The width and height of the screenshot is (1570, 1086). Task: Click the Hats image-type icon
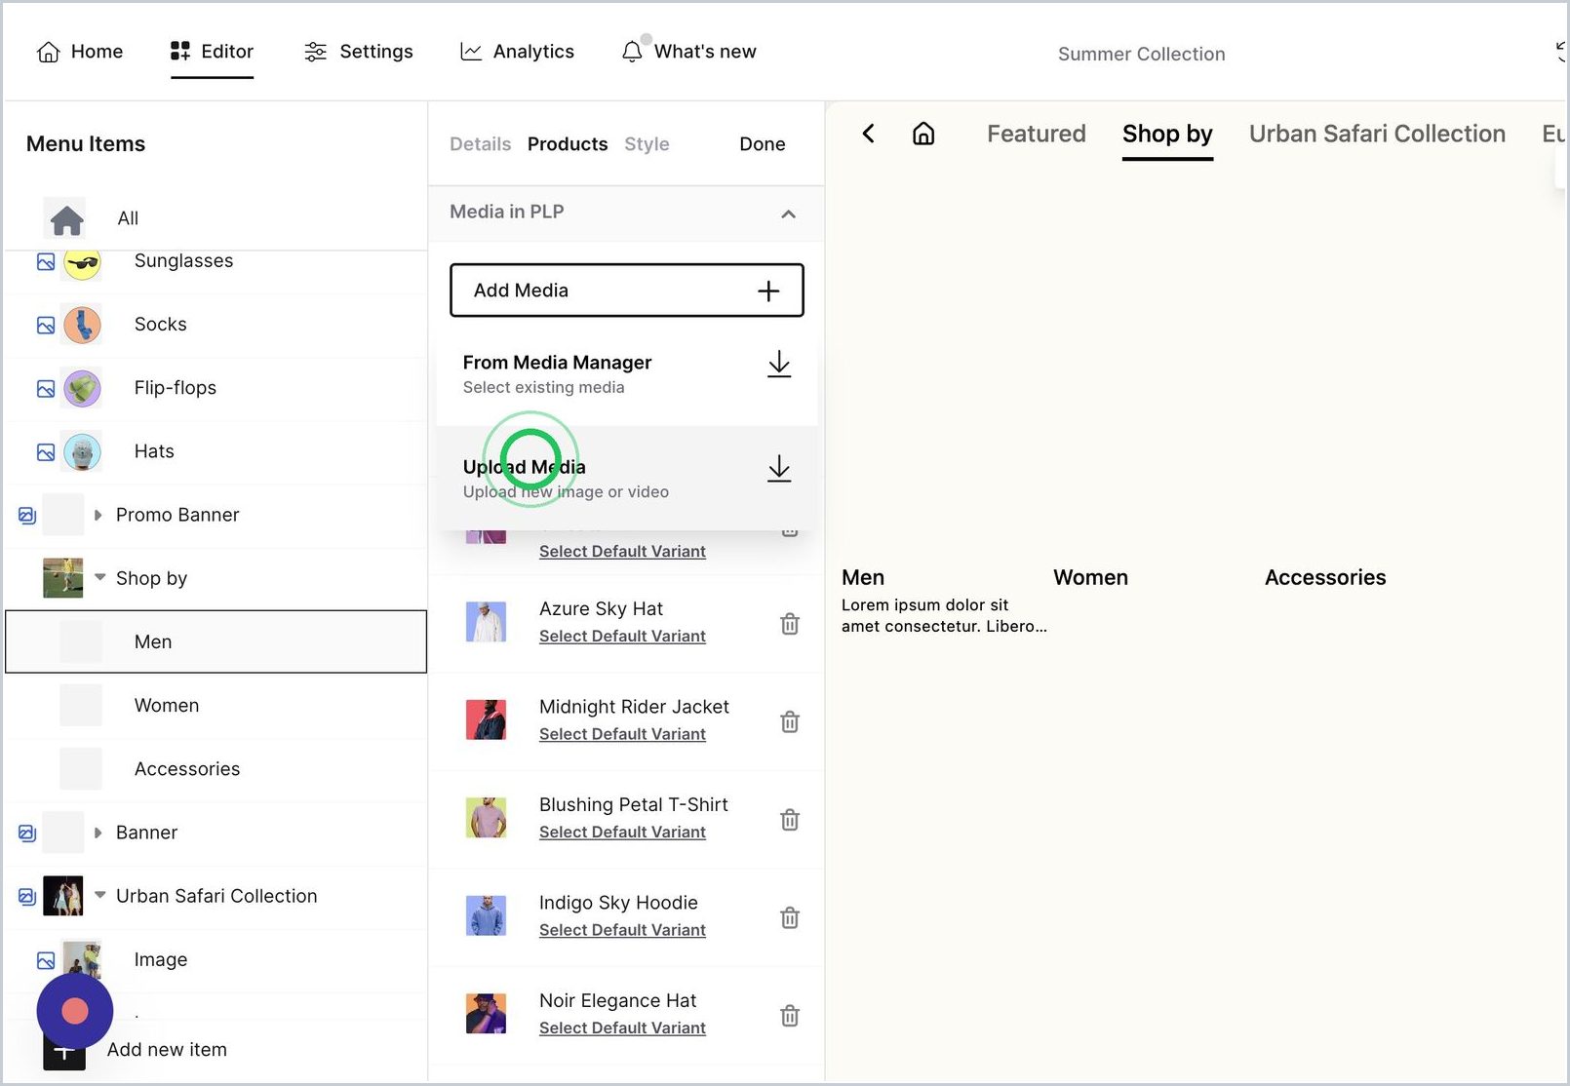(46, 452)
